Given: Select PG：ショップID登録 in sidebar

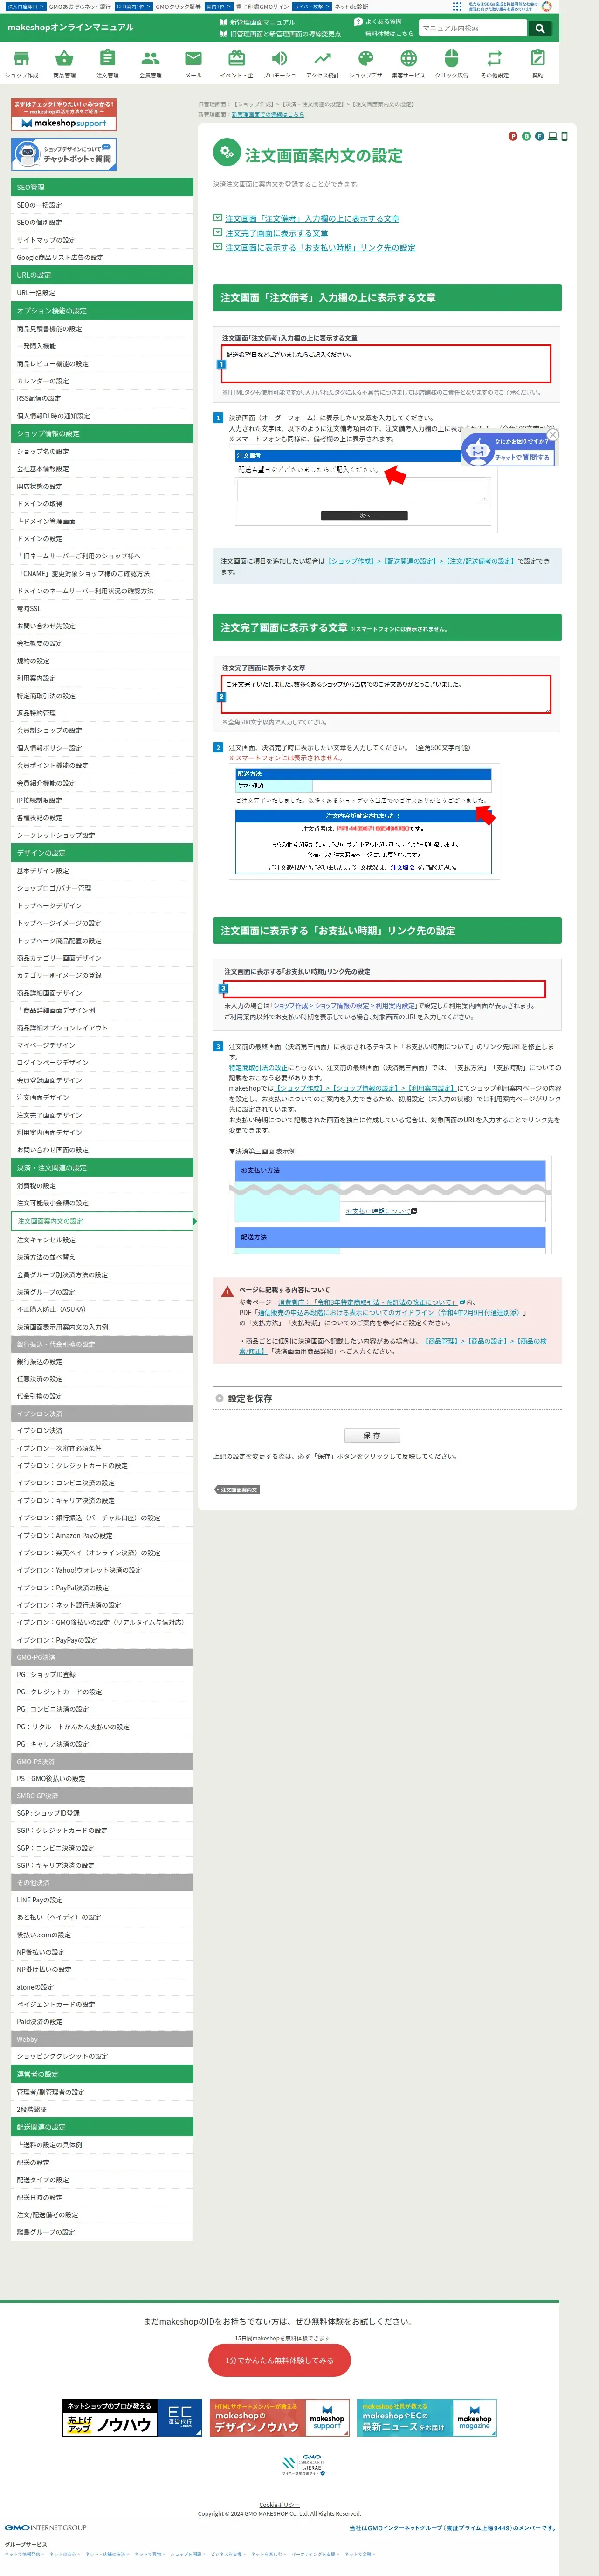Looking at the screenshot, I should 102,1674.
